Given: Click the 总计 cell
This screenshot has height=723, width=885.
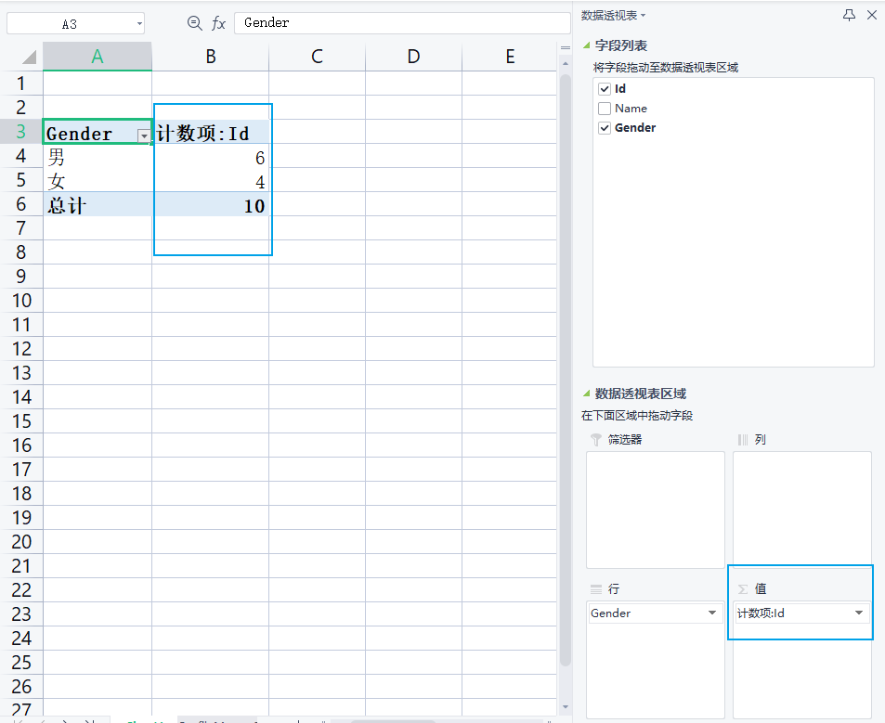Looking at the screenshot, I should coord(98,205).
